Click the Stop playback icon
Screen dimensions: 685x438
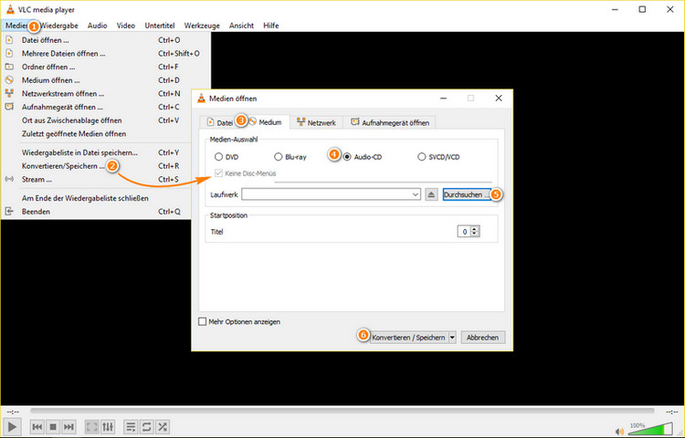click(x=54, y=426)
